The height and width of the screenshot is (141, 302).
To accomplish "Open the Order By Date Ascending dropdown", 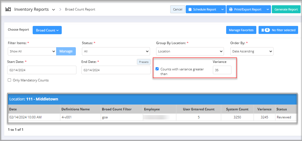I will 252,51.
